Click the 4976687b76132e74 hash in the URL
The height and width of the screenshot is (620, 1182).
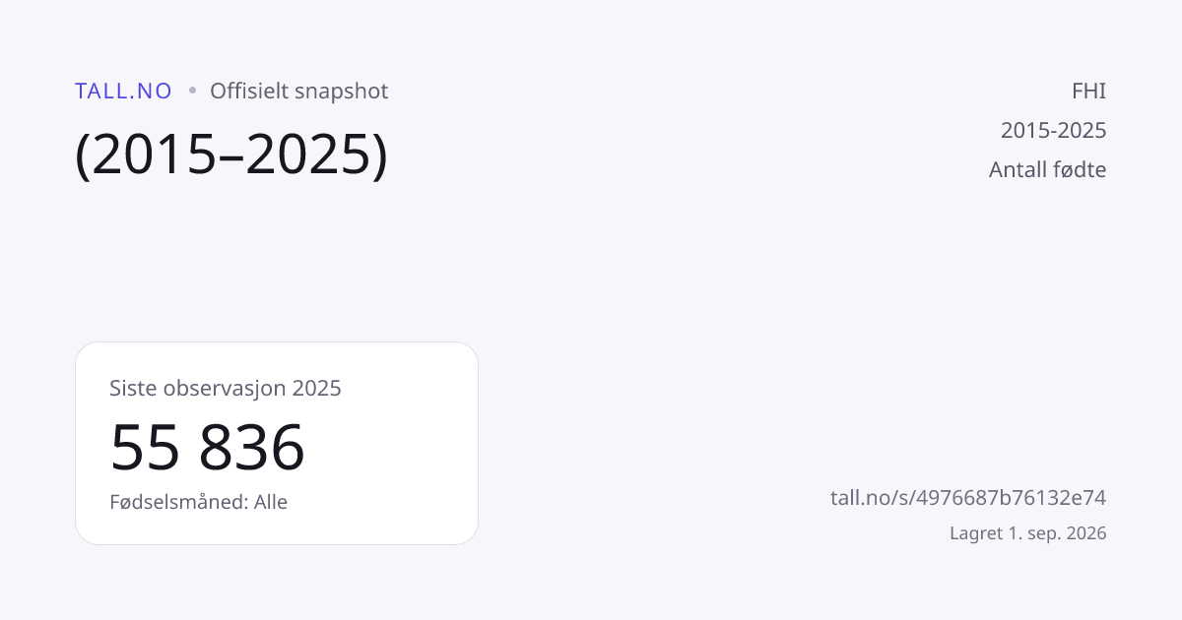tap(1012, 498)
